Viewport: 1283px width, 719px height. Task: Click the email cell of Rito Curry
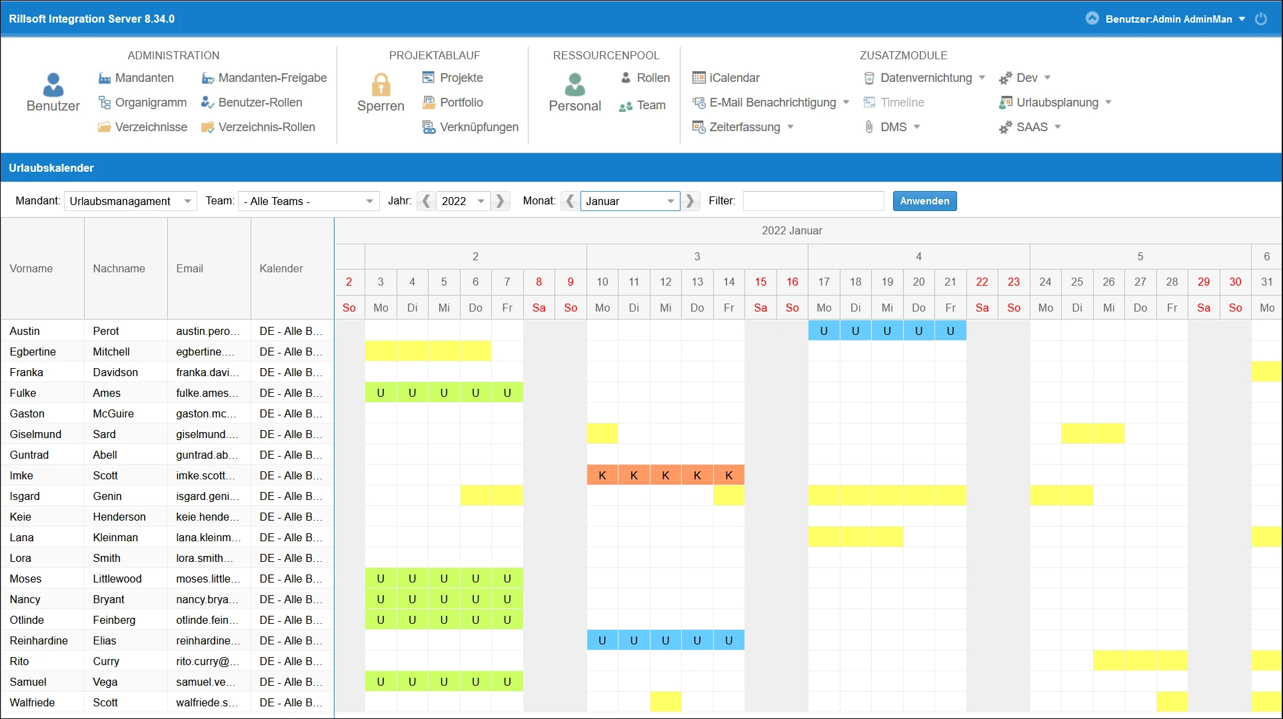tap(209, 661)
